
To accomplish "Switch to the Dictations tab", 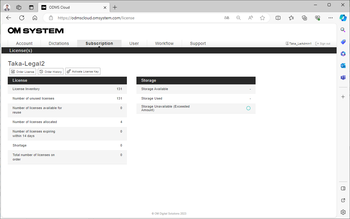I will point(59,43).
